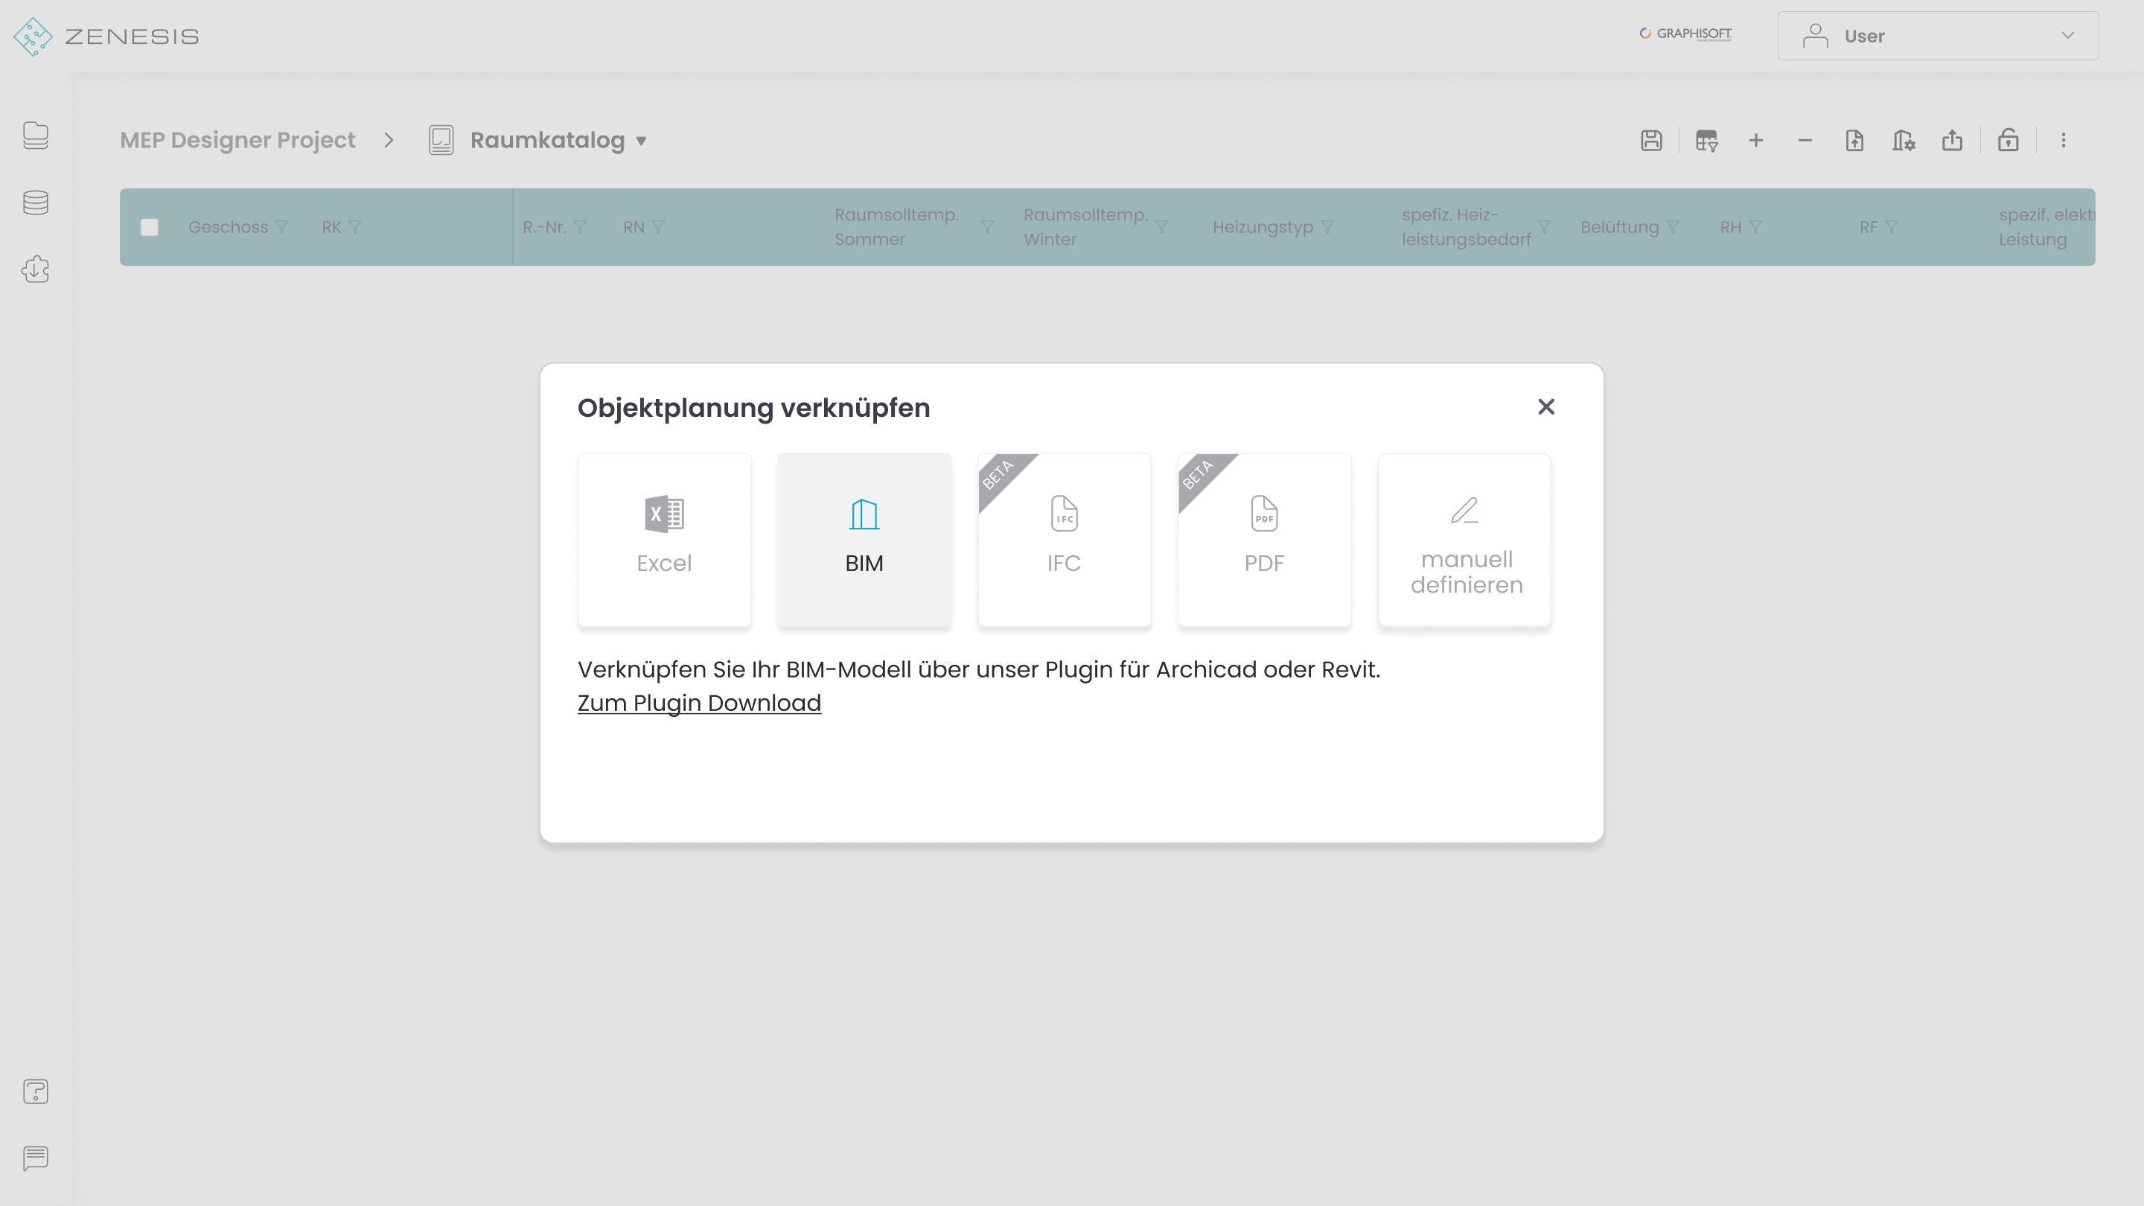The image size is (2144, 1206).
Task: Click the share export icon
Action: click(1953, 141)
